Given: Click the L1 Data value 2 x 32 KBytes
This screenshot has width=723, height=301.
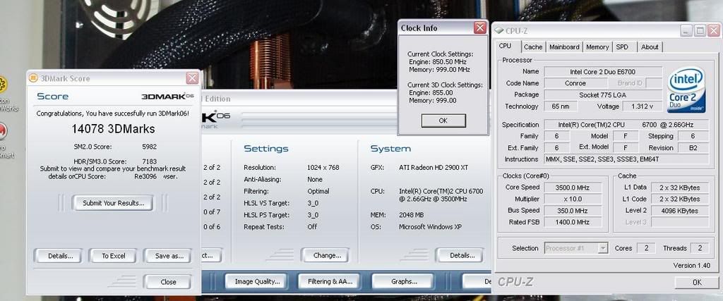Looking at the screenshot, I should (681, 188).
